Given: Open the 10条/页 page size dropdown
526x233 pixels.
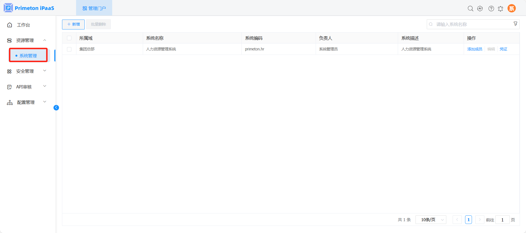Looking at the screenshot, I should [x=431, y=220].
